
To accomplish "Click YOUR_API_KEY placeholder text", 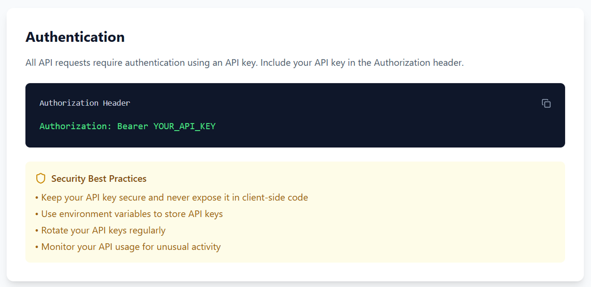I will coord(185,126).
